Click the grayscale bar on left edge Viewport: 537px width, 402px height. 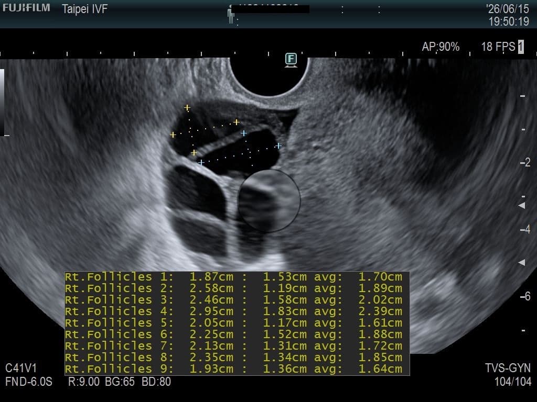pyautogui.click(x=2, y=102)
